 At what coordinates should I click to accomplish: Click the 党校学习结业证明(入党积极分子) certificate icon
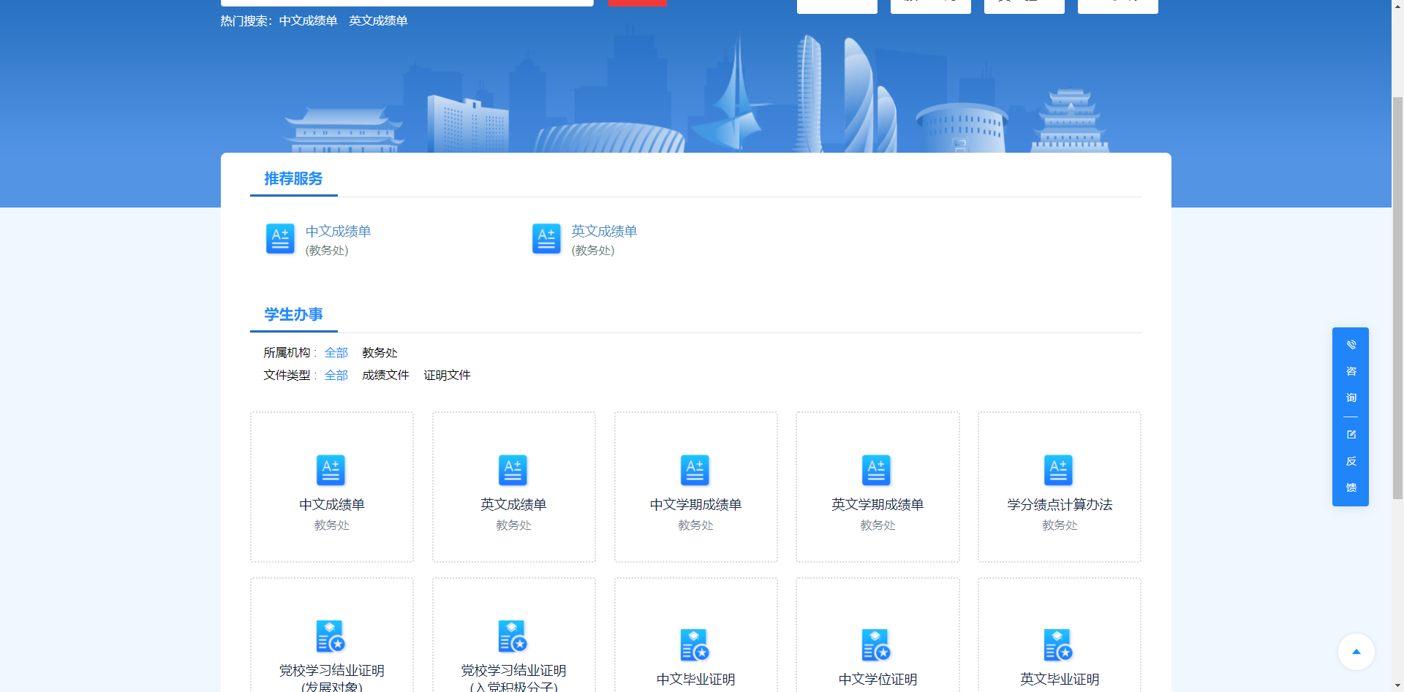click(513, 636)
